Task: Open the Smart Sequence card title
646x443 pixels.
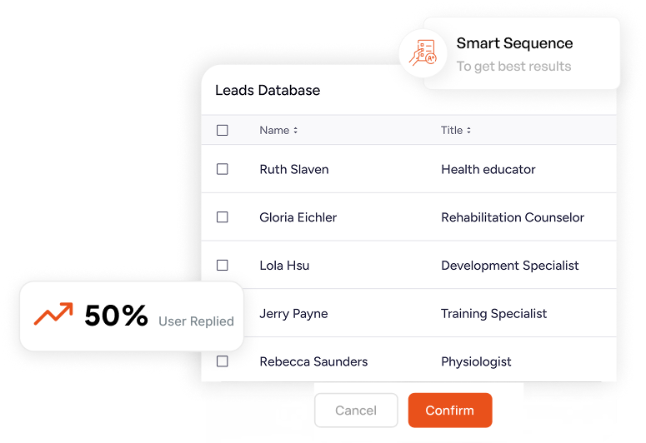Action: coord(514,43)
